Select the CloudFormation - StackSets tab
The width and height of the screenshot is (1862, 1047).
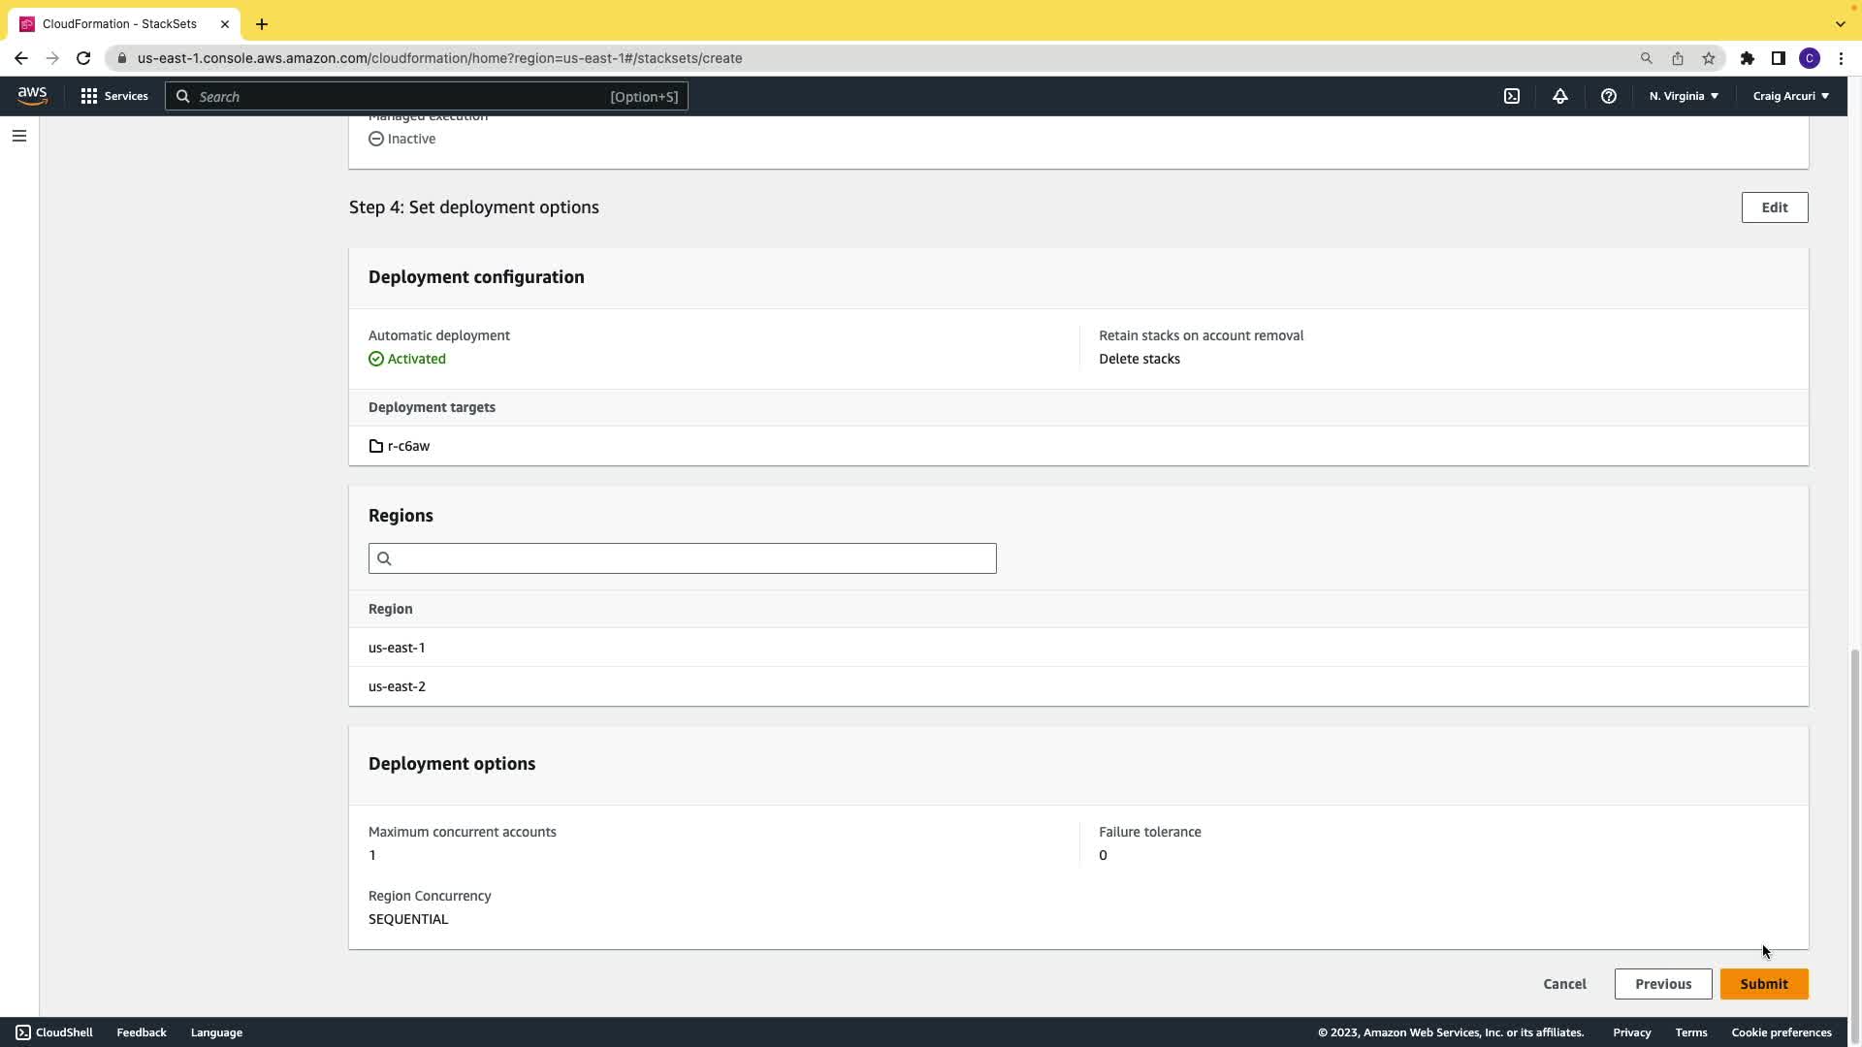pyautogui.click(x=119, y=23)
